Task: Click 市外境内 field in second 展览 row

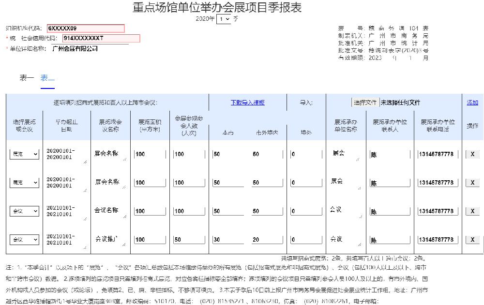Action: coord(267,183)
